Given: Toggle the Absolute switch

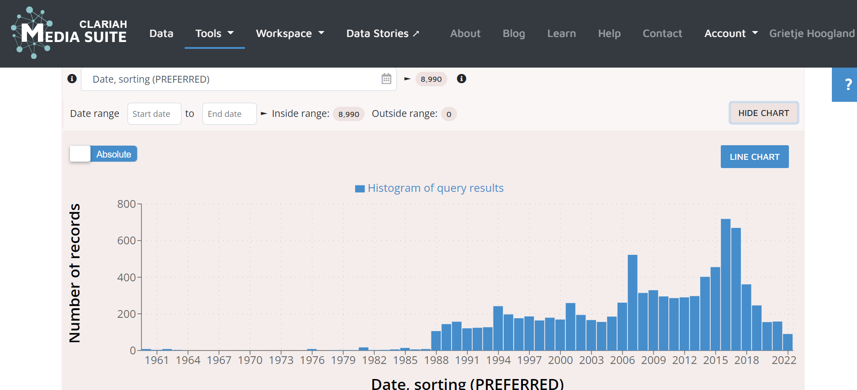Looking at the screenshot, I should tap(103, 154).
